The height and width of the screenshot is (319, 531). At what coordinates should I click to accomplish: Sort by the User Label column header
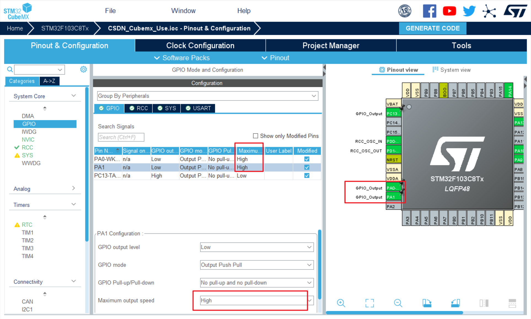tap(278, 151)
